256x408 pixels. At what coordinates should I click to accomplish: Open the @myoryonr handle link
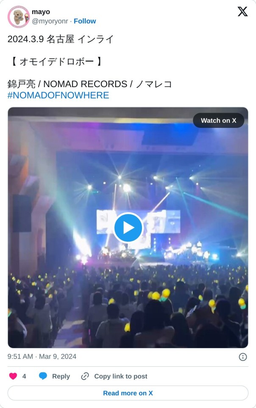click(50, 21)
